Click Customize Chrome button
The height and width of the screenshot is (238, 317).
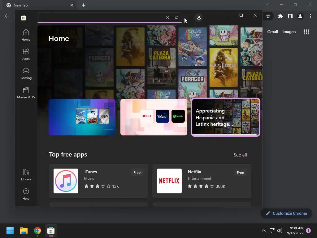point(286,213)
